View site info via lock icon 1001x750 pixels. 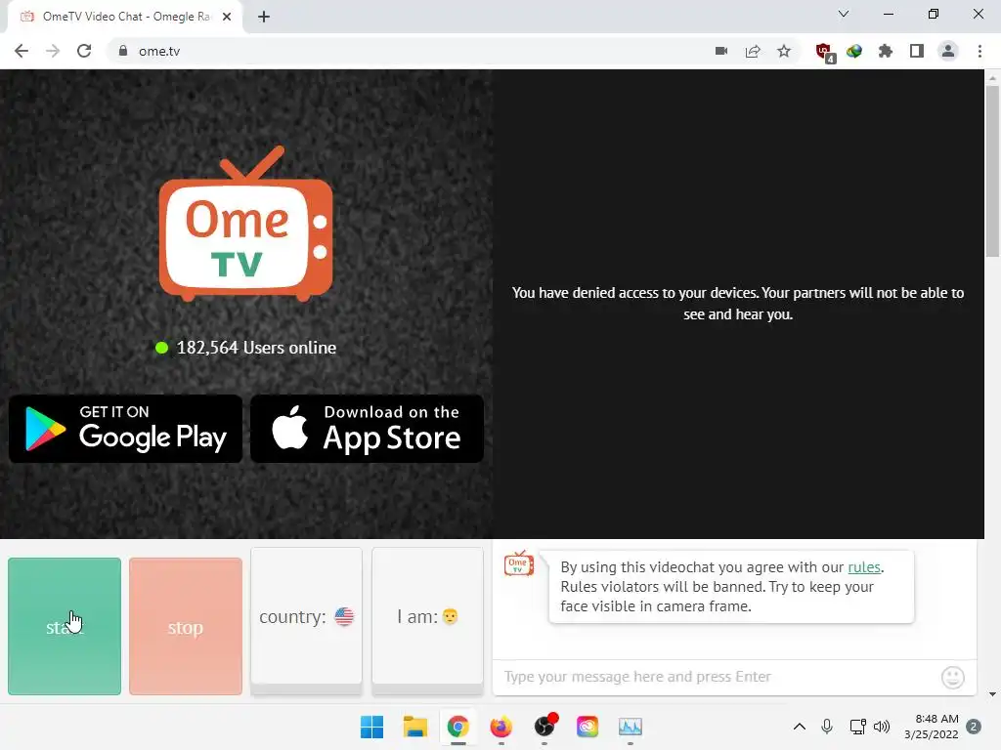tap(123, 51)
